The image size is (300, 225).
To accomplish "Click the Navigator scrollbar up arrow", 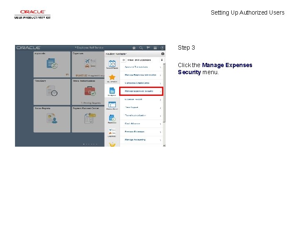I will [164, 64].
